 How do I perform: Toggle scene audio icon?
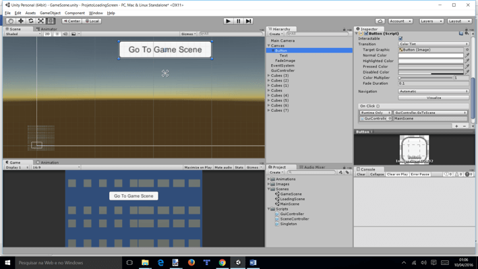[65, 34]
